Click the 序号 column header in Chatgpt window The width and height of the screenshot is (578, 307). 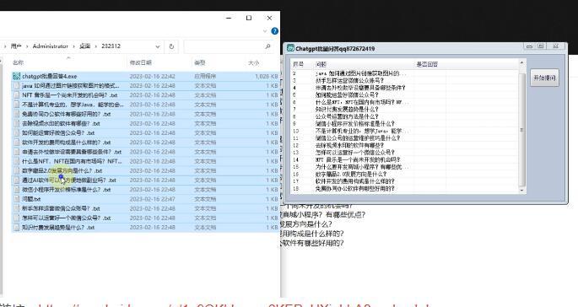click(x=298, y=64)
